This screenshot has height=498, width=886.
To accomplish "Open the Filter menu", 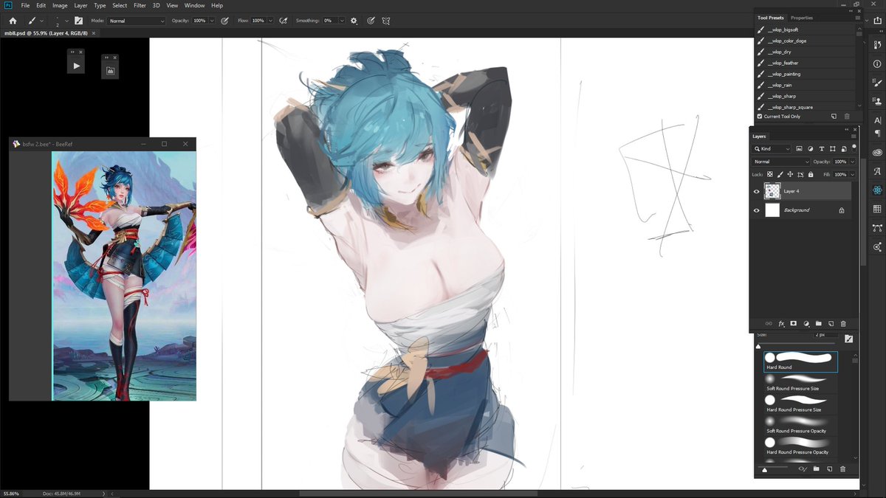I will [140, 5].
